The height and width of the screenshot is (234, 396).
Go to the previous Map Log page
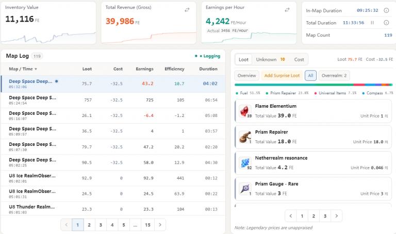pyautogui.click(x=67, y=225)
